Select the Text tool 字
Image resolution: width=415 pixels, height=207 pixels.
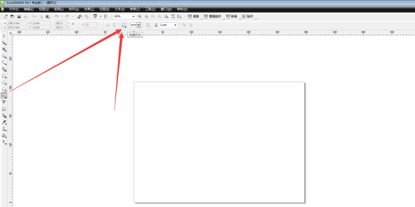4,102
